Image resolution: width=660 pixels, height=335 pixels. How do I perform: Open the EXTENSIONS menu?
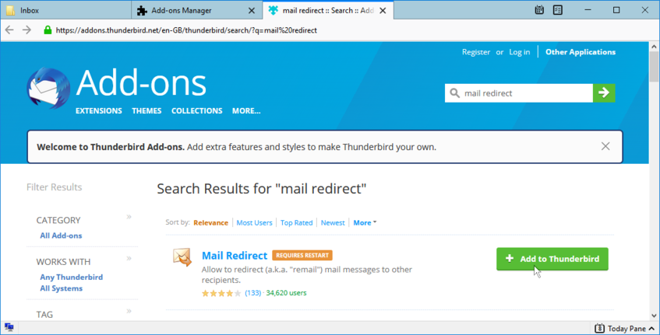click(99, 111)
